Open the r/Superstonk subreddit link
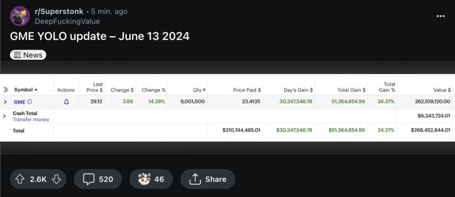Viewport: 455px width, 197px height. coord(59,11)
